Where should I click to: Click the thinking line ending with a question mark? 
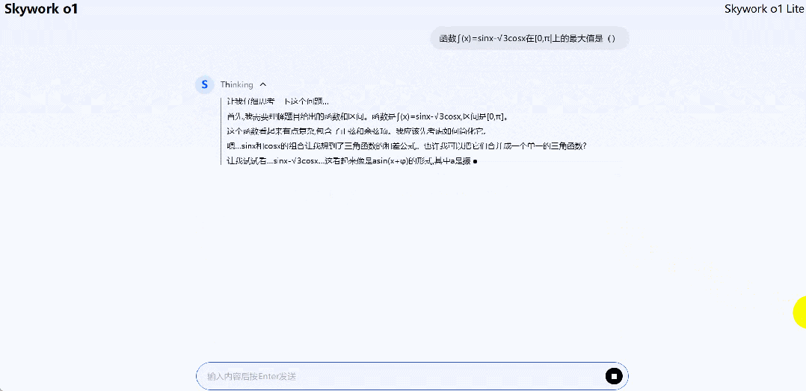pos(407,146)
